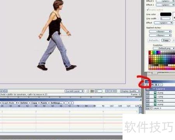Select the four-view layout icon
The image size is (175, 140).
click(115, 91)
